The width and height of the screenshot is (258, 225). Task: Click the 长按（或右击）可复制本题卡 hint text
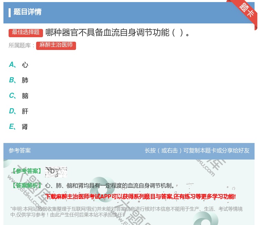(197, 151)
